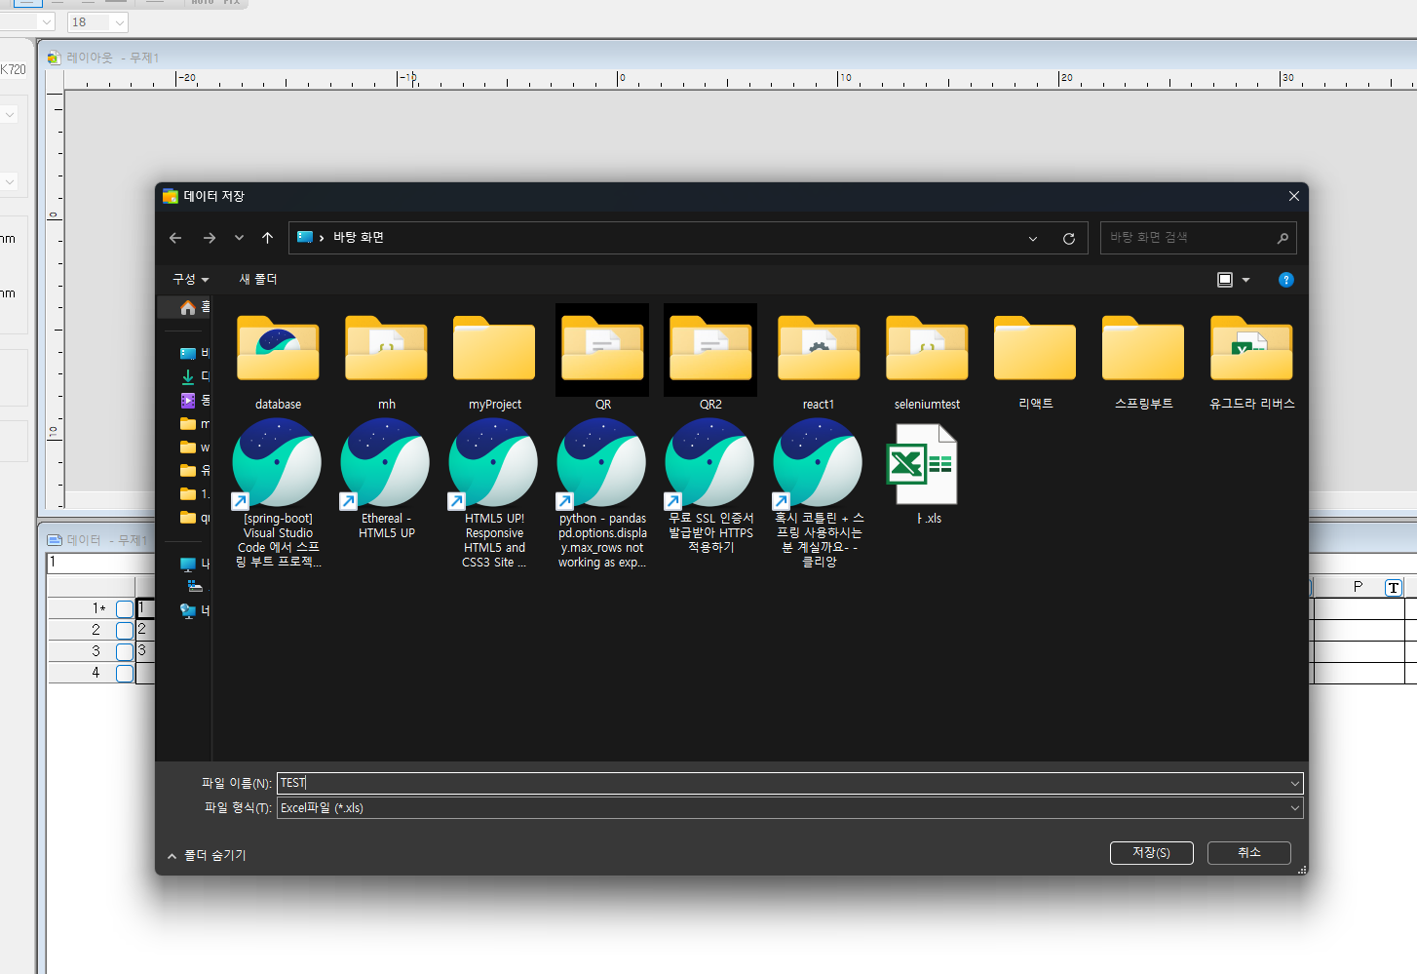This screenshot has width=1417, height=974.
Task: Tick checkbox for data row 2
Action: [125, 631]
